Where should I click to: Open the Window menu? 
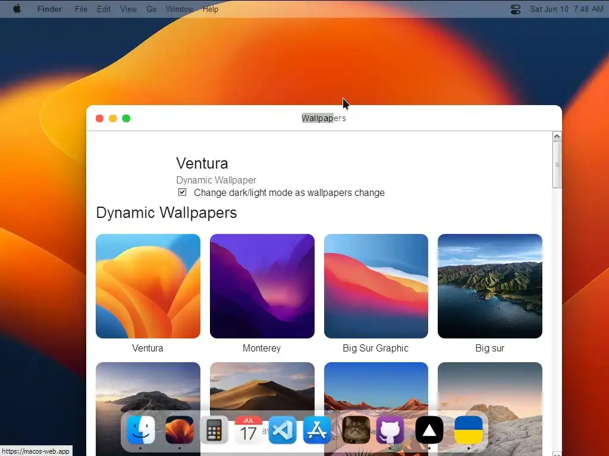tap(180, 9)
